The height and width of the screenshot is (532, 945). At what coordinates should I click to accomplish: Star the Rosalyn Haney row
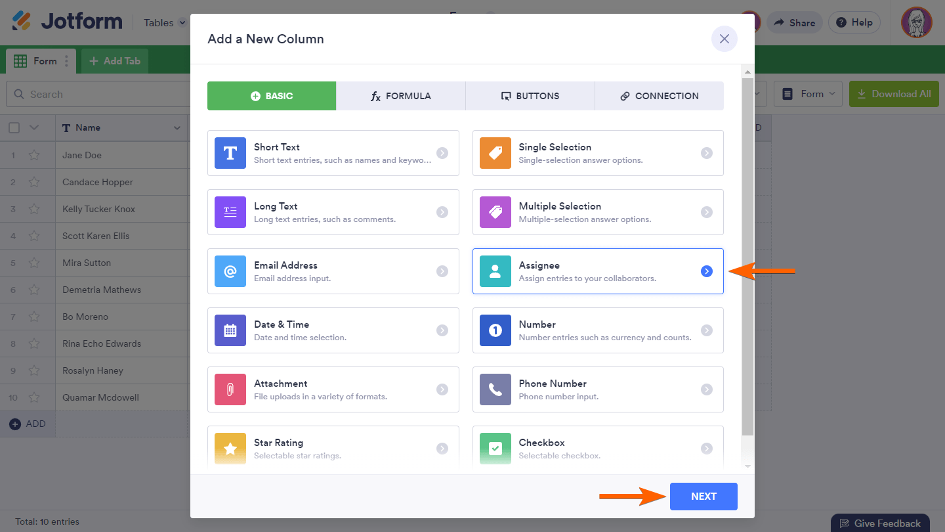pyautogui.click(x=34, y=371)
